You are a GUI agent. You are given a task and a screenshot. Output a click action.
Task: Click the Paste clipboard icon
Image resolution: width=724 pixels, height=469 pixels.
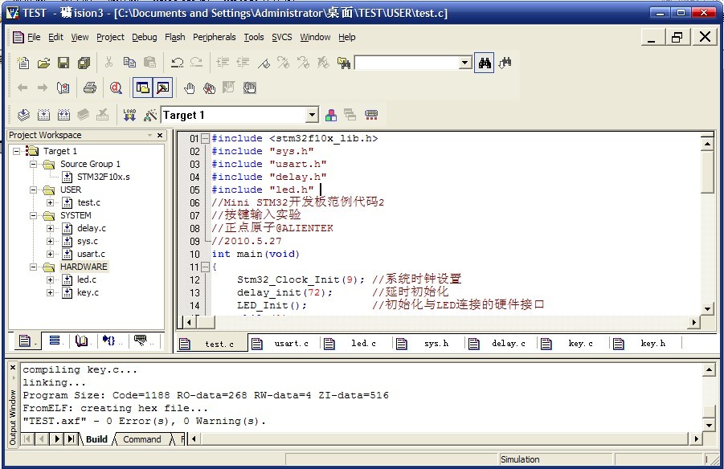point(149,62)
